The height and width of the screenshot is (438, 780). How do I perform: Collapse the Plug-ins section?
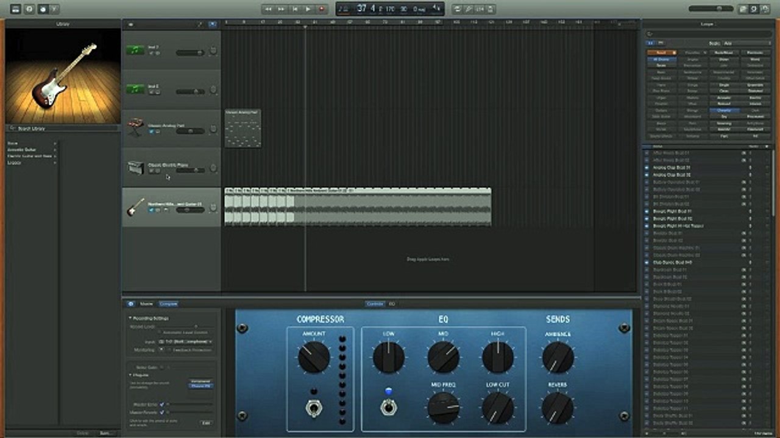130,375
